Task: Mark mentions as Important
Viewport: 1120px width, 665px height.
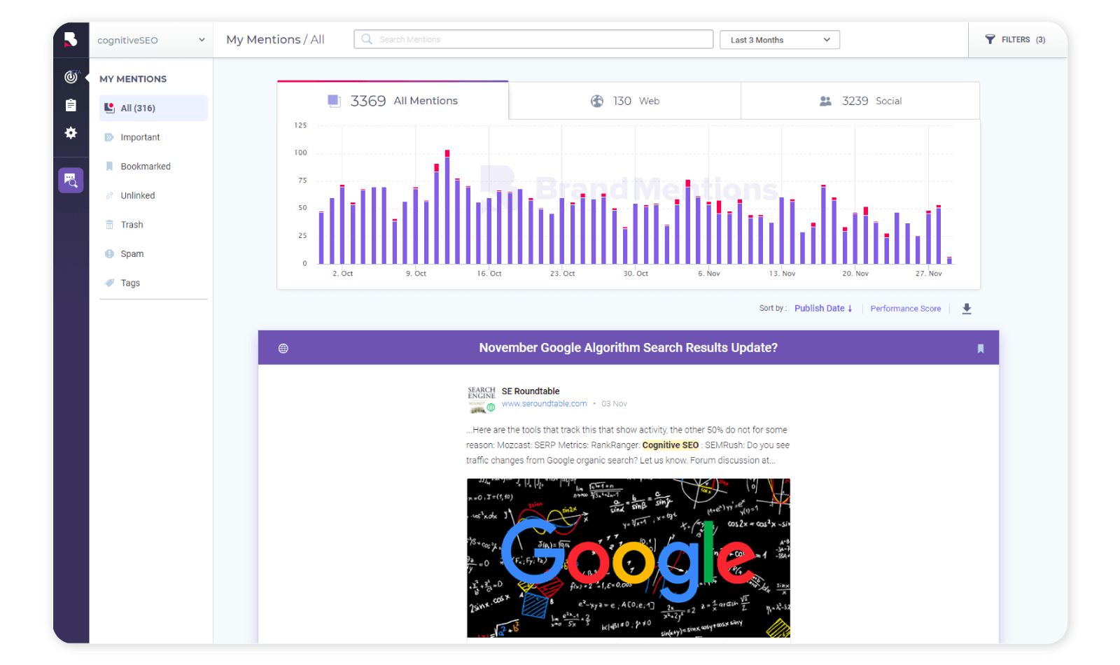Action: click(140, 136)
